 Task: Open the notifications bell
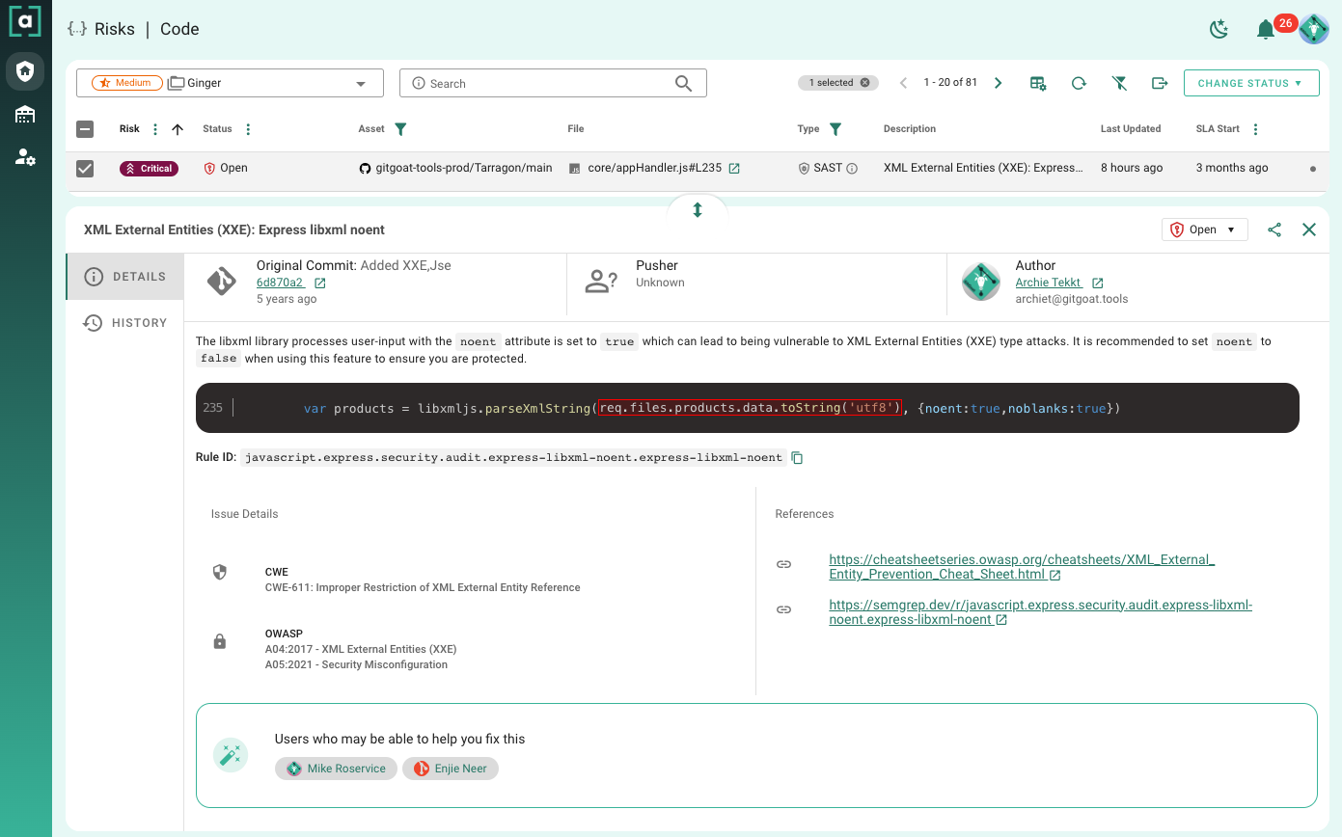[x=1266, y=30]
